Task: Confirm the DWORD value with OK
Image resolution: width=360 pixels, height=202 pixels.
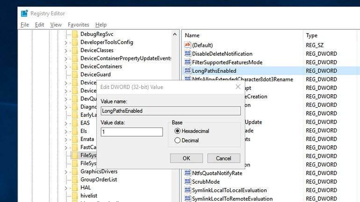Action: click(187, 158)
